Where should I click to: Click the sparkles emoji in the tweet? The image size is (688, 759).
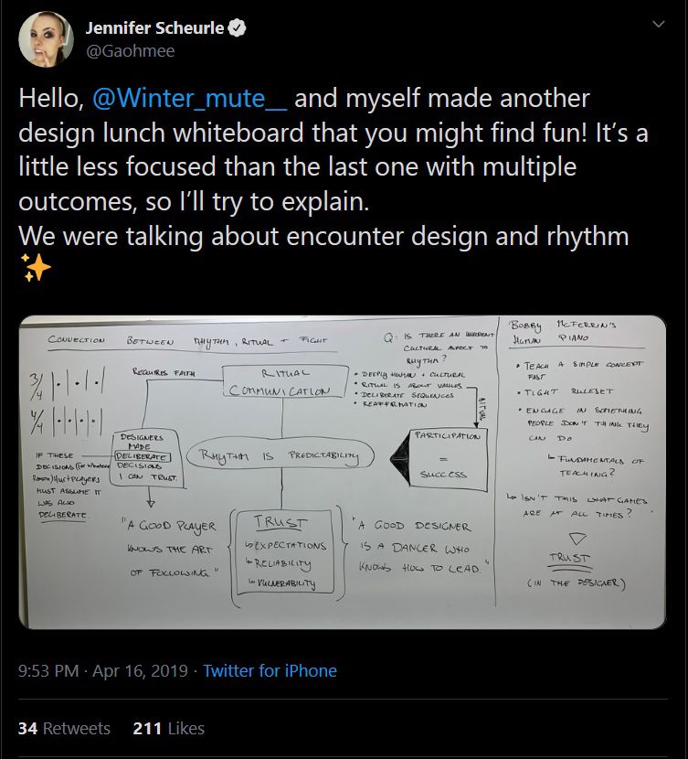coord(35,267)
